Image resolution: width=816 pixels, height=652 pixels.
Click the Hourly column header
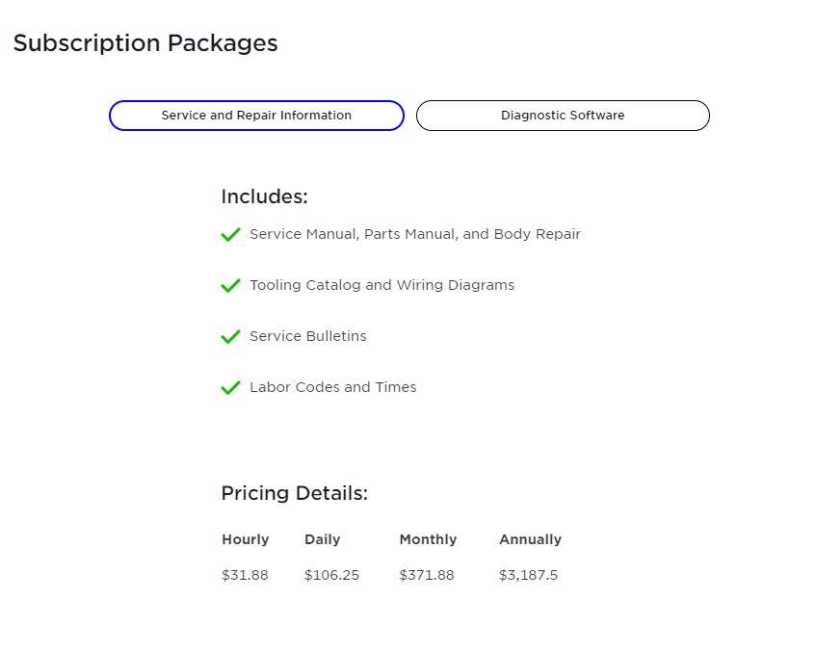[245, 539]
